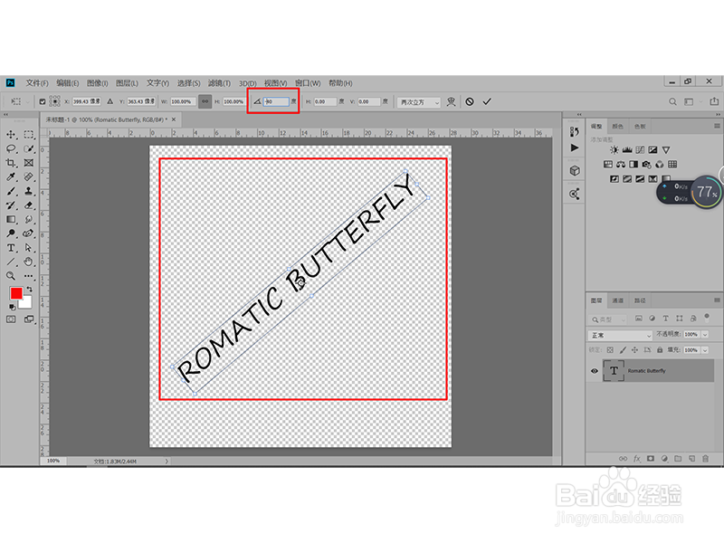Switch to the 通道 panel tab
The height and width of the screenshot is (543, 724).
[618, 300]
